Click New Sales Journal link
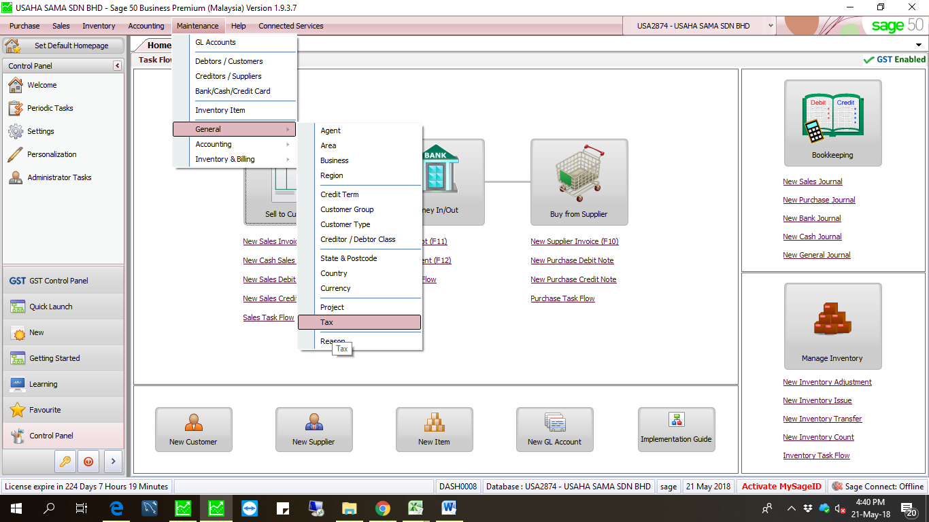Image resolution: width=929 pixels, height=522 pixels. click(813, 181)
